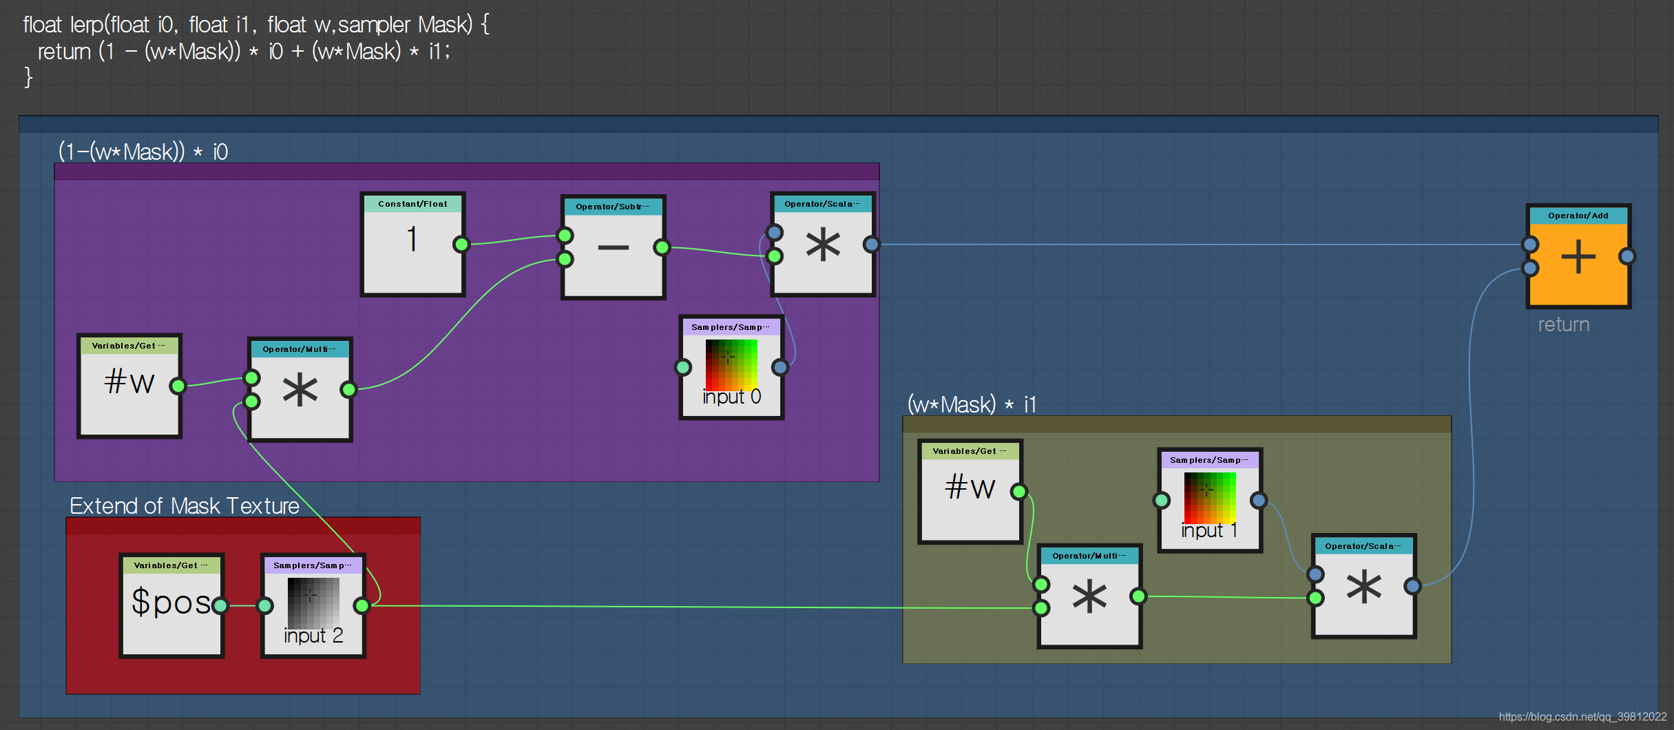The image size is (1674, 730).
Task: Select the input 2 mask sampler node
Action: click(x=313, y=606)
